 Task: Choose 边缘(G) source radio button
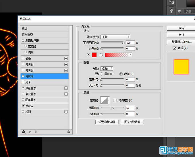point(121,74)
